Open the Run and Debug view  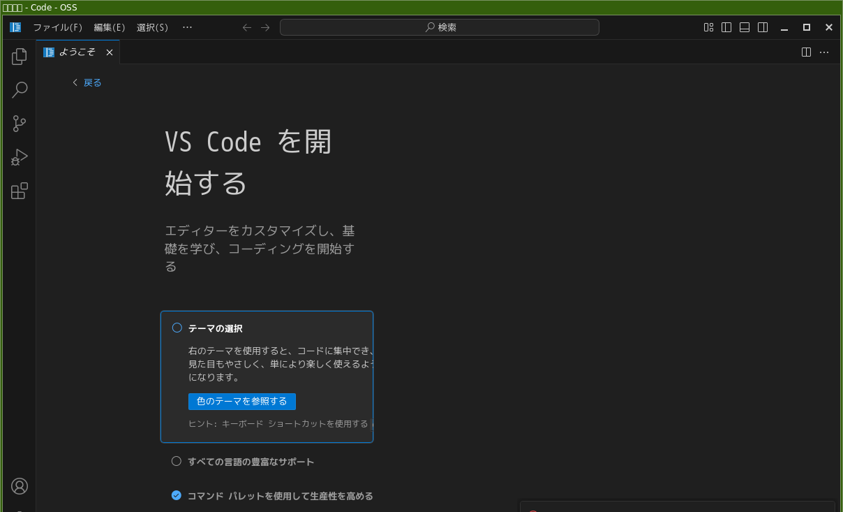(x=20, y=157)
